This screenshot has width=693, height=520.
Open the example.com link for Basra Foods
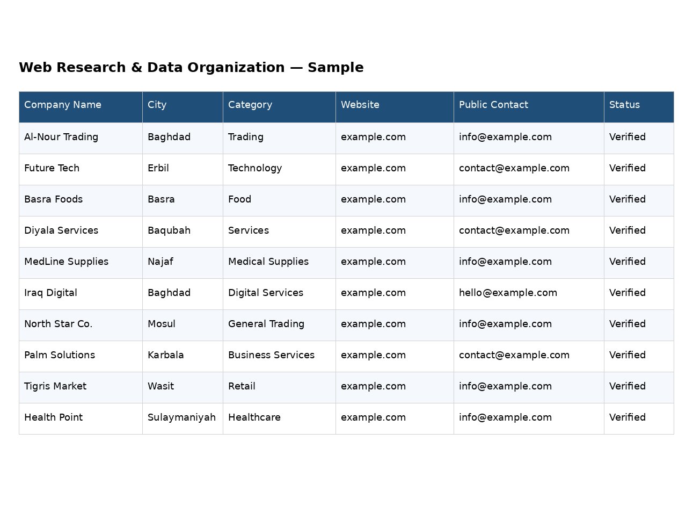point(373,199)
